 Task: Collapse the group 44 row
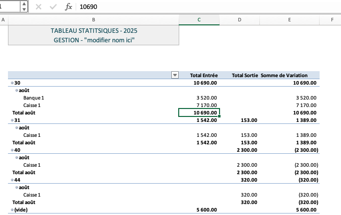pyautogui.click(x=12, y=180)
